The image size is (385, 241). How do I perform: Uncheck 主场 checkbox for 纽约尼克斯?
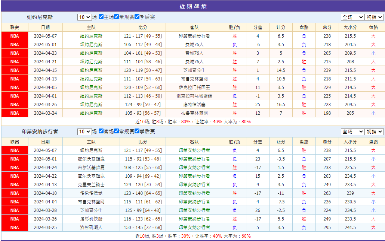101,17
